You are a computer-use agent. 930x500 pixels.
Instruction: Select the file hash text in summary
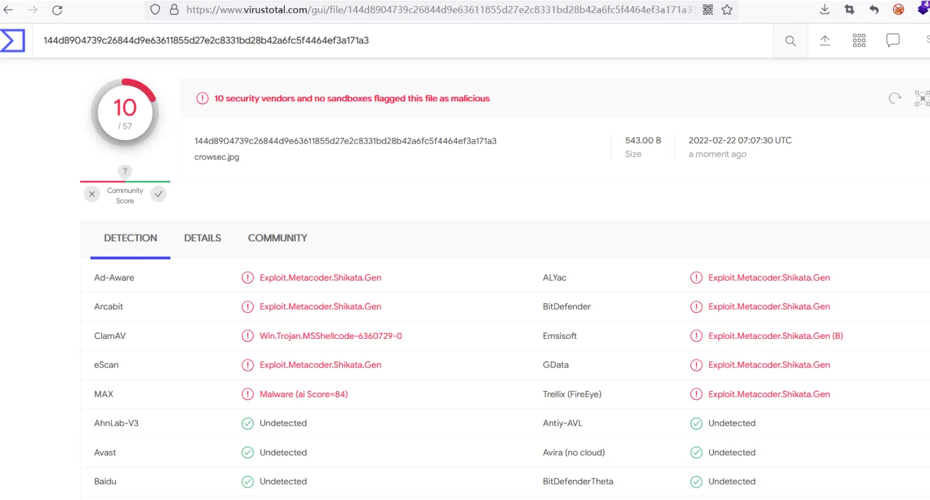(x=346, y=141)
